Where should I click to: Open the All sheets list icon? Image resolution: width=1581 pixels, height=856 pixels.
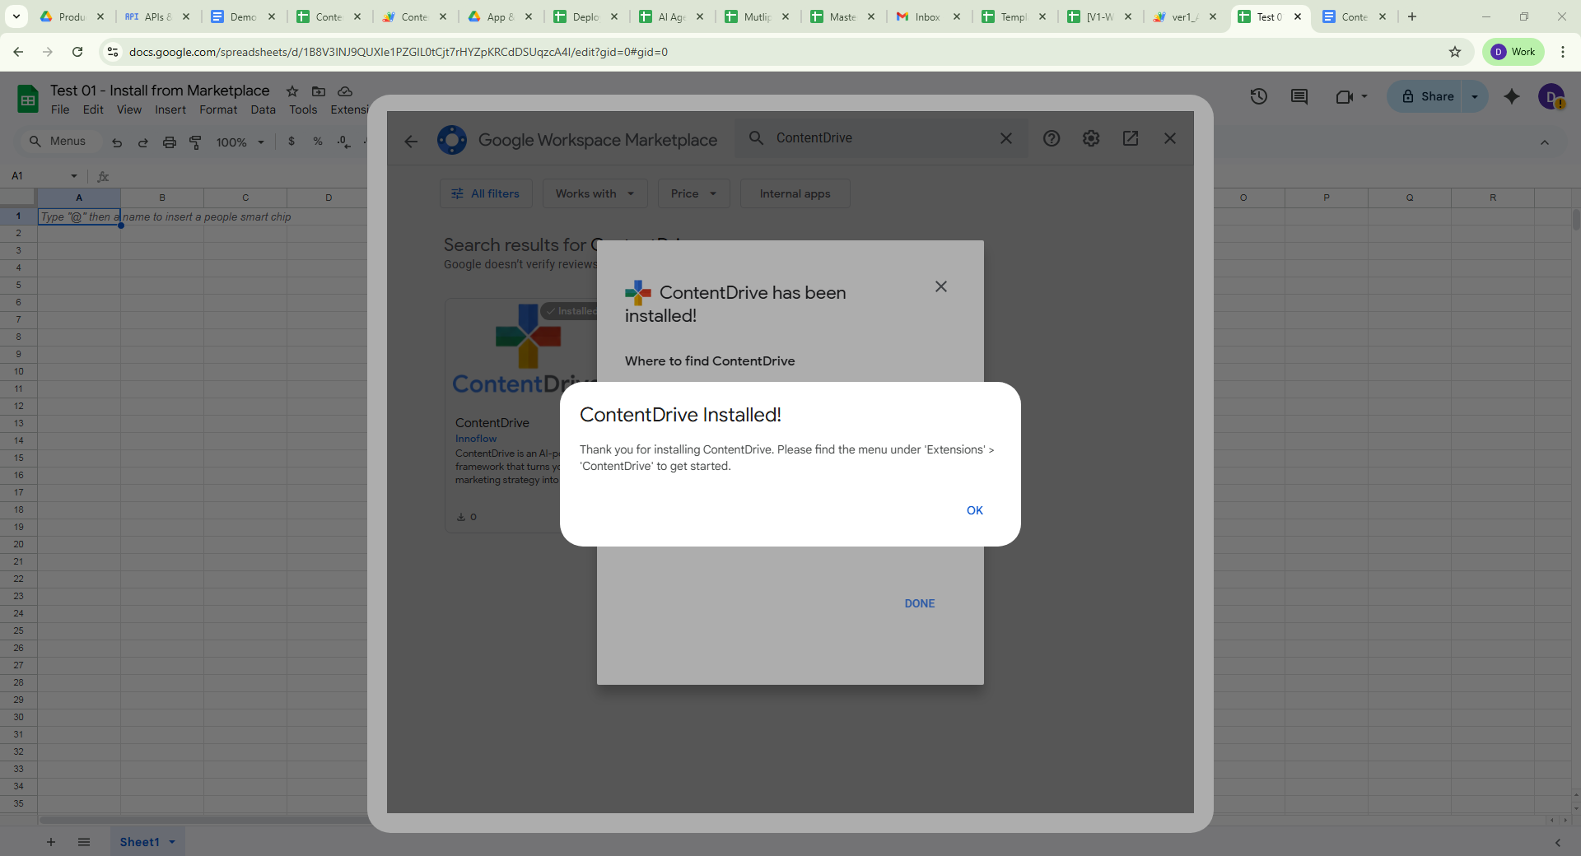coord(83,842)
